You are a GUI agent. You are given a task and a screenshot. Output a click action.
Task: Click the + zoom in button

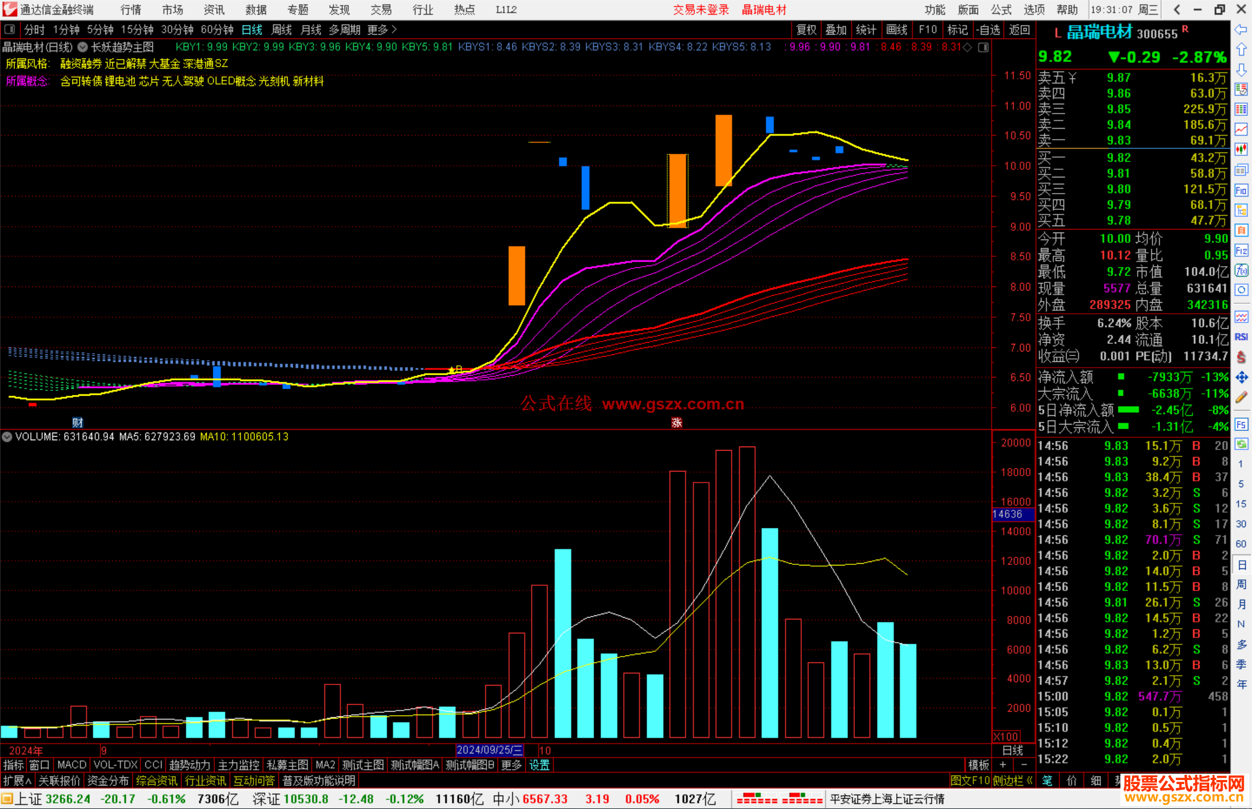pos(1003,766)
